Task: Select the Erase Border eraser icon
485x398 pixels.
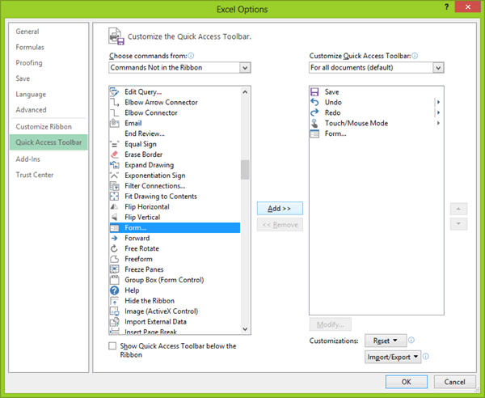Action: (x=115, y=155)
